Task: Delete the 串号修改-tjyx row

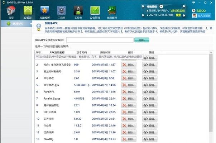Action: point(129,85)
